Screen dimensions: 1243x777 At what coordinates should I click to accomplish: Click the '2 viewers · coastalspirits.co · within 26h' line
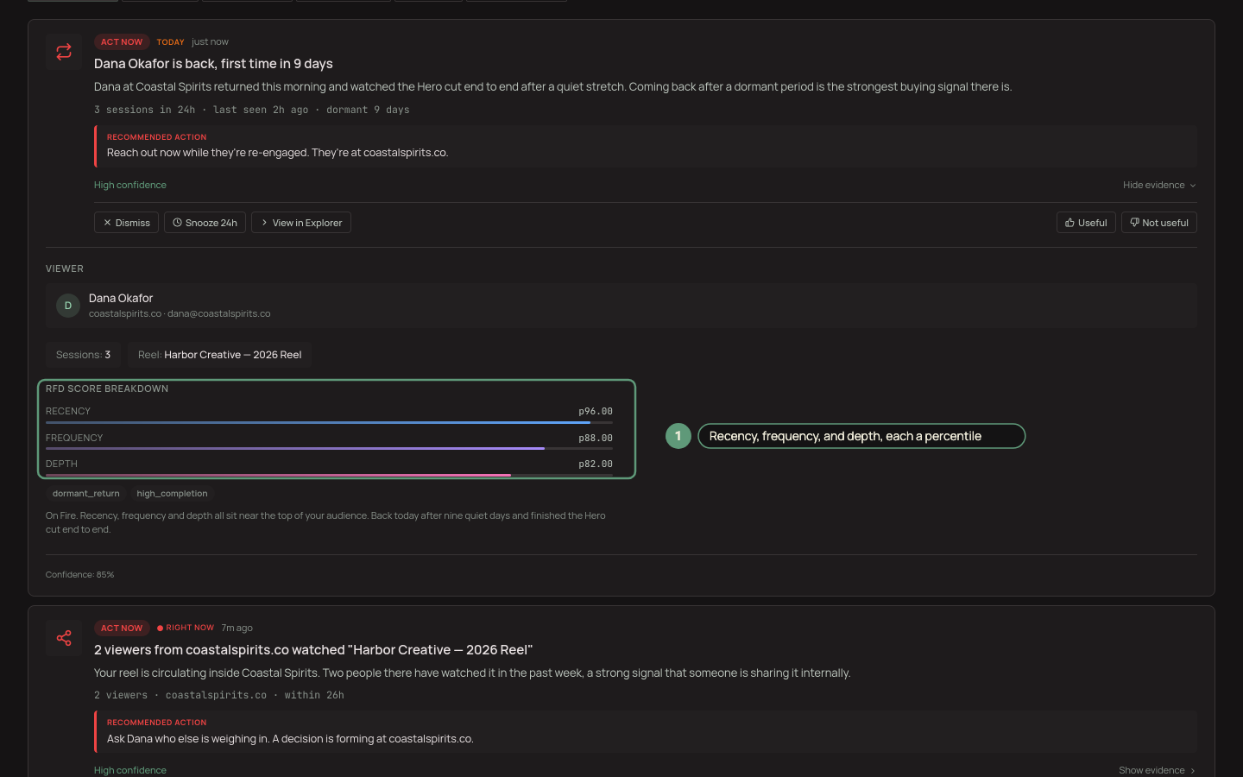pyautogui.click(x=219, y=695)
